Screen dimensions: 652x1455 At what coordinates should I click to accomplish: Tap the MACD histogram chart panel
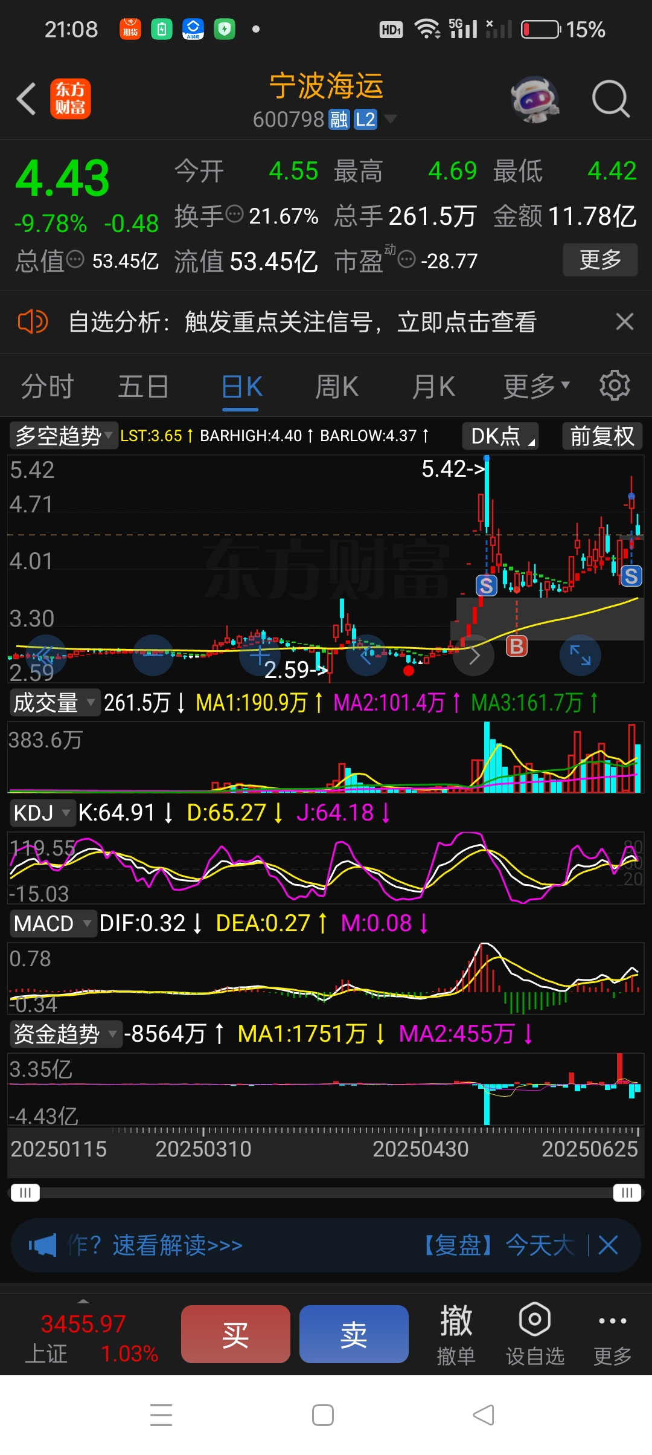[326, 978]
